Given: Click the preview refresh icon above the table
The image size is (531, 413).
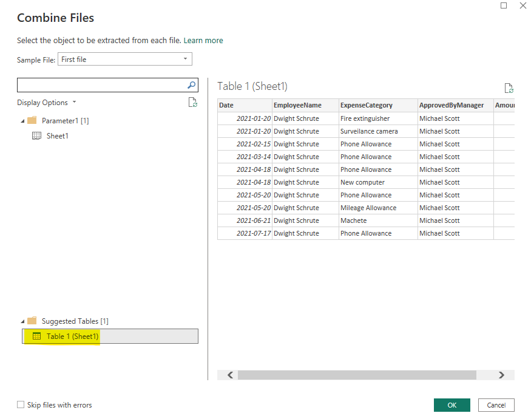Looking at the screenshot, I should (x=509, y=88).
